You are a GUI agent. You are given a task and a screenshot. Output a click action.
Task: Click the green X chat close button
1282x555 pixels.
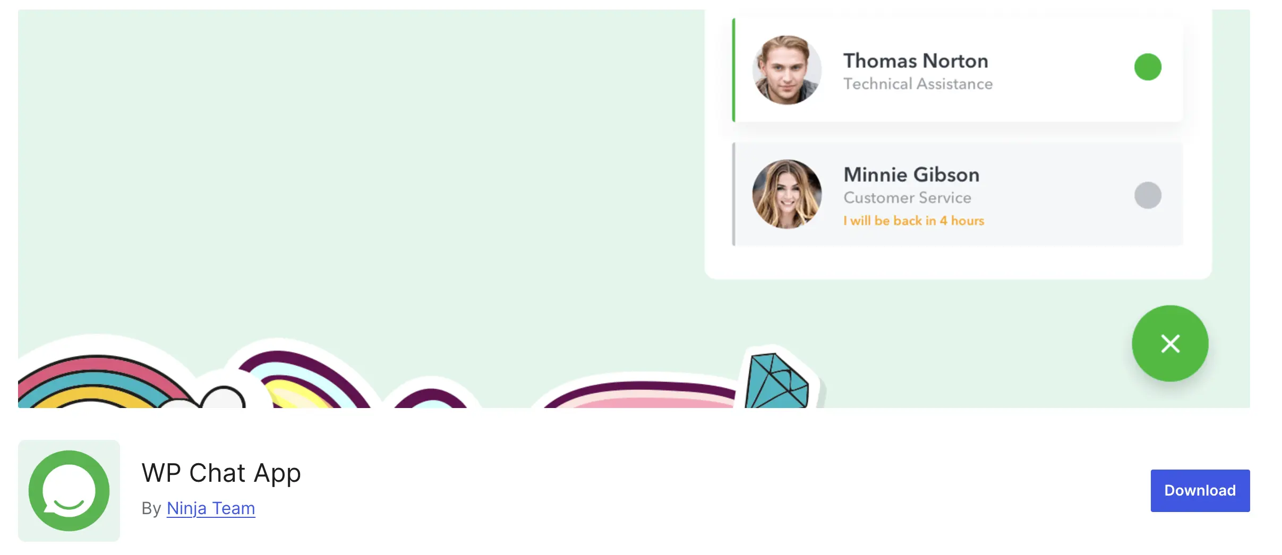1170,343
